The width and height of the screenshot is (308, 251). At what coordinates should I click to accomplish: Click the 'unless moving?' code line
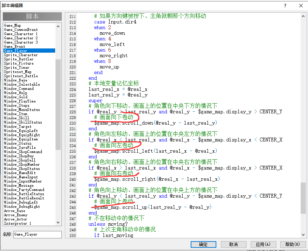pos(108,224)
